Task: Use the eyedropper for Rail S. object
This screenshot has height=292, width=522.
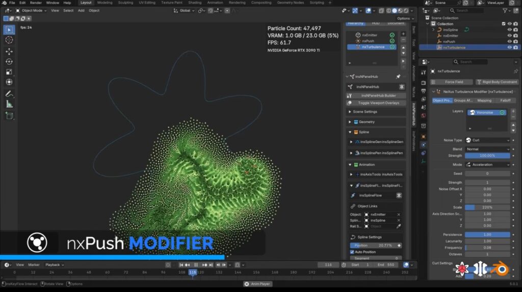Action: click(399, 226)
